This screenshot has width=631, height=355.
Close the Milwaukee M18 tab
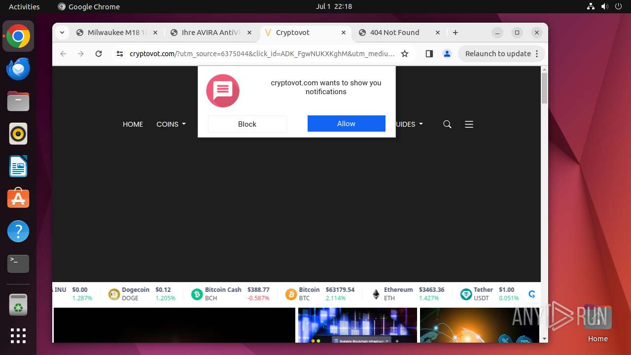155,33
